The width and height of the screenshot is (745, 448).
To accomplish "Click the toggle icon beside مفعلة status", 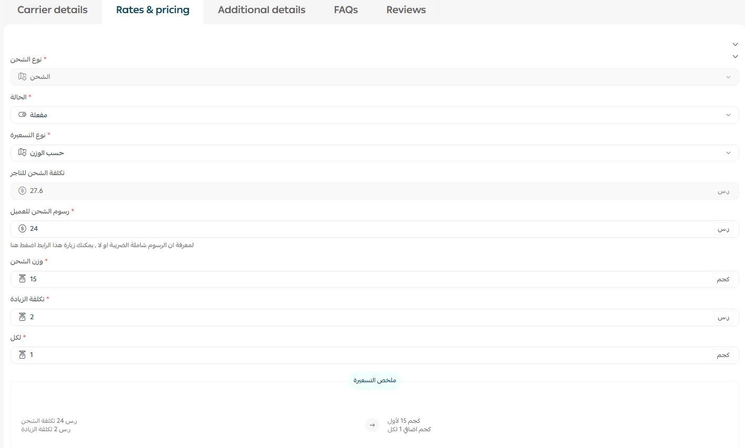I will point(22,115).
